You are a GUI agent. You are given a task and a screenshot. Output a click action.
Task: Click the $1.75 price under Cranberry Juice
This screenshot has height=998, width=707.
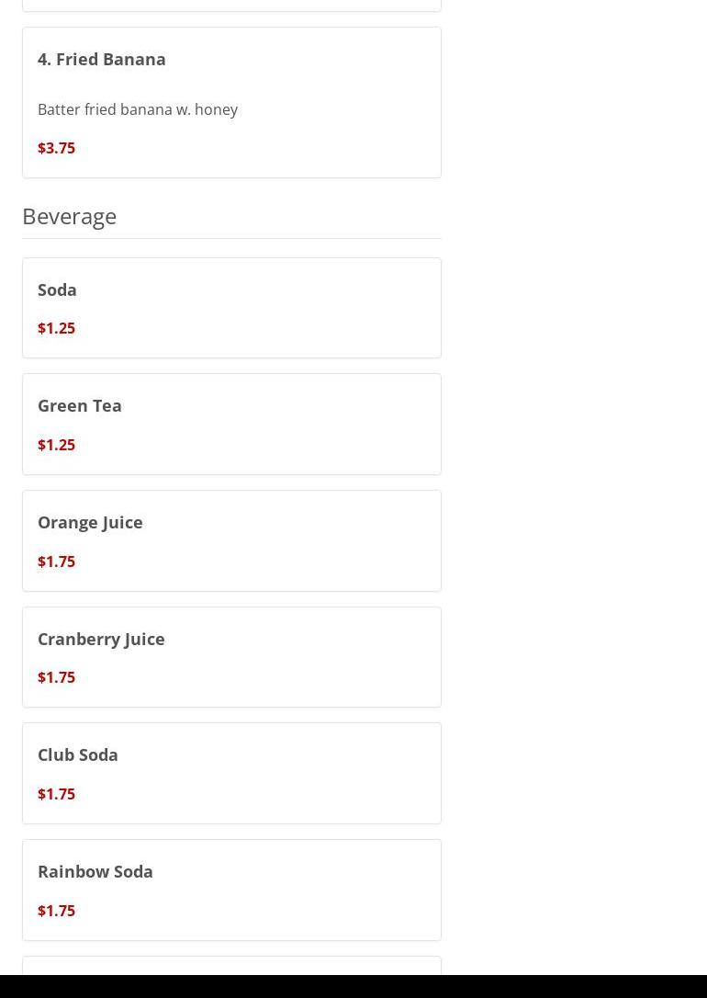[56, 677]
